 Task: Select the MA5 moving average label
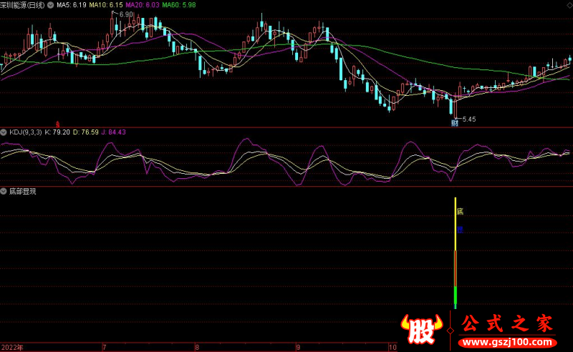(72, 5)
